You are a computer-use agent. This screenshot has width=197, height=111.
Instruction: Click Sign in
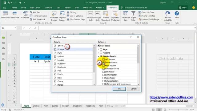pyautogui.click(x=163, y=2)
